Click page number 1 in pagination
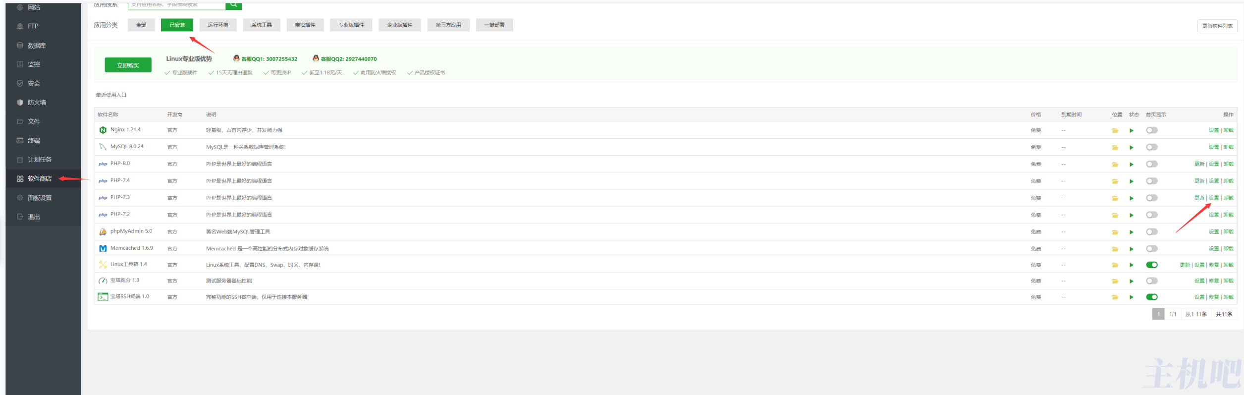The image size is (1244, 395). [1158, 314]
